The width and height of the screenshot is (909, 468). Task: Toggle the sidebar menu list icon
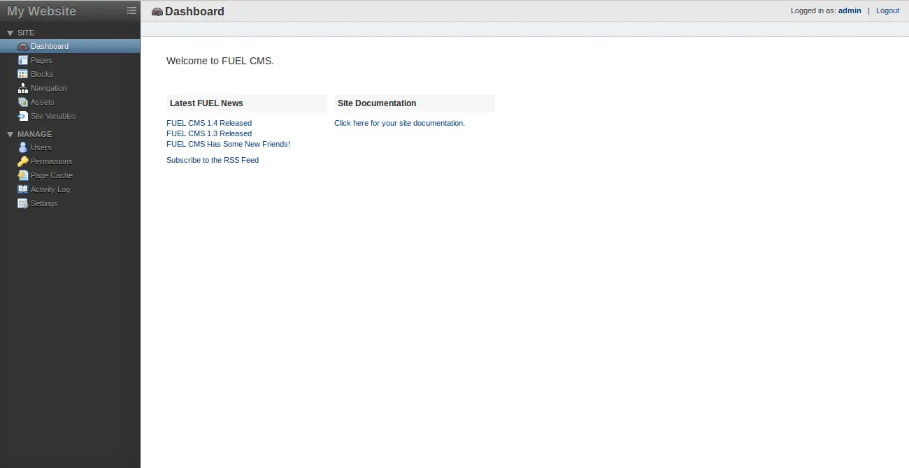(131, 10)
